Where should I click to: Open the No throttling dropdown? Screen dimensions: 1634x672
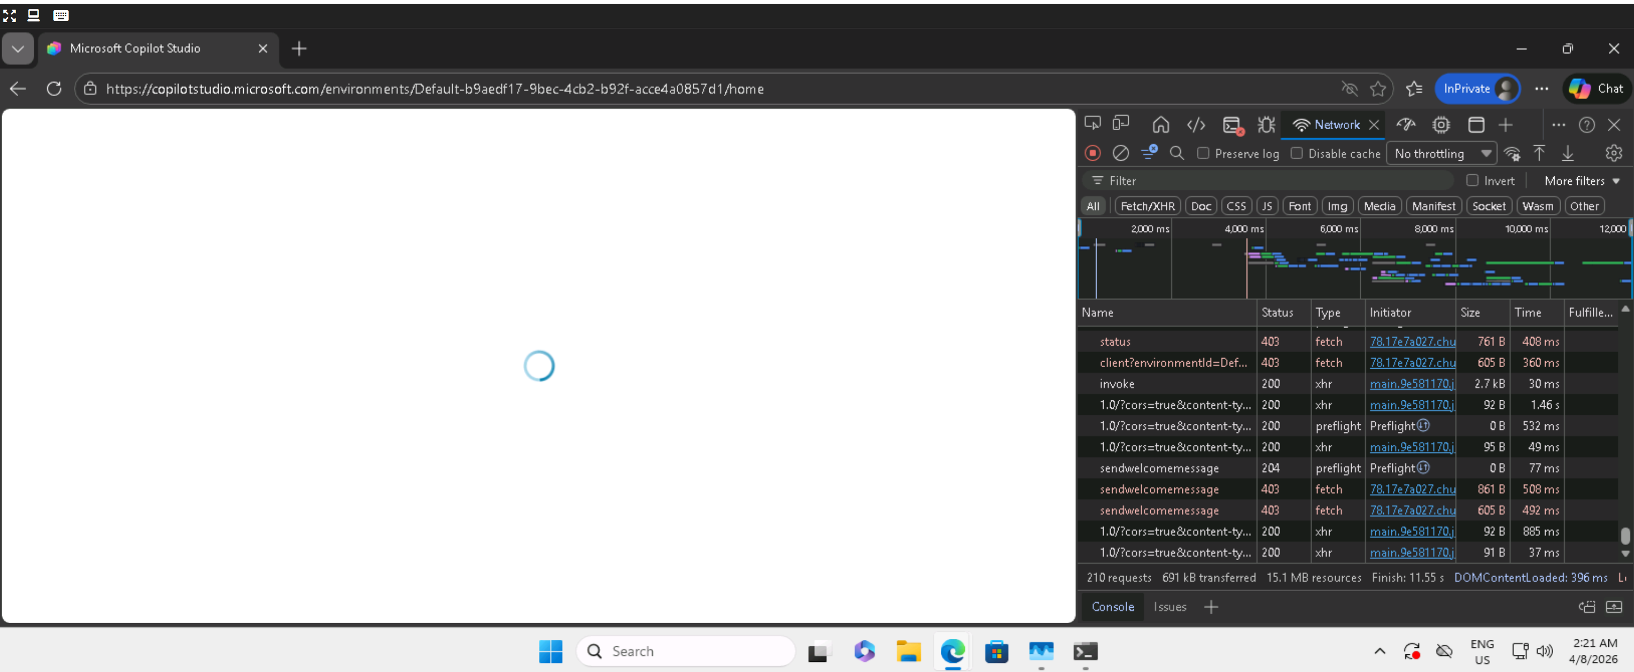pyautogui.click(x=1441, y=154)
